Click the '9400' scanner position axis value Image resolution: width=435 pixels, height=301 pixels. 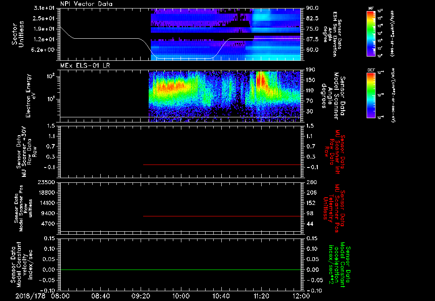[49, 213]
